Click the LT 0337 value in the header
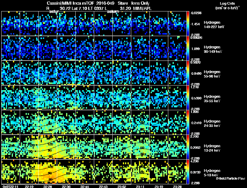 tap(96, 8)
